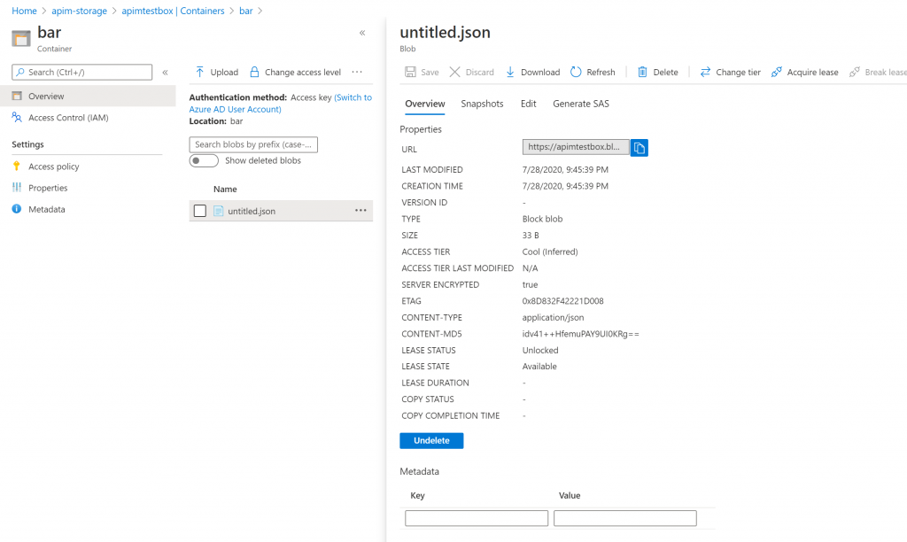Open Overview in the sidebar menu

click(x=88, y=96)
